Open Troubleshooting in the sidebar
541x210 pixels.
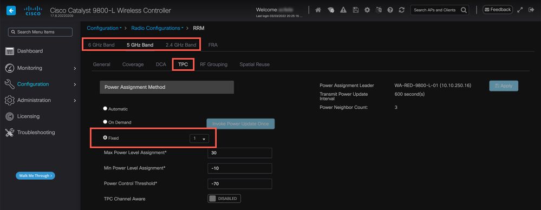click(x=36, y=133)
